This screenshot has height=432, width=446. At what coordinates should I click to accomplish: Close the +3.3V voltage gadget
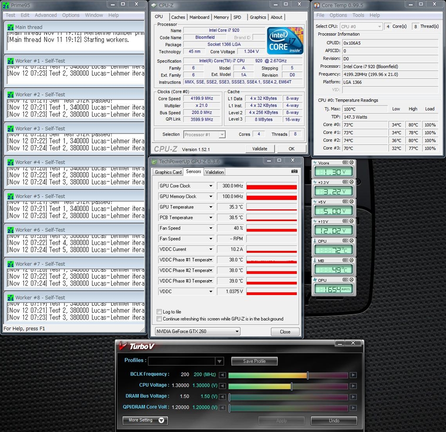click(x=351, y=182)
